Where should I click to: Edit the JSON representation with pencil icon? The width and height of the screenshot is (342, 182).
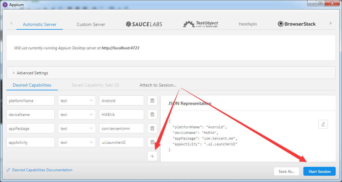coord(323,124)
